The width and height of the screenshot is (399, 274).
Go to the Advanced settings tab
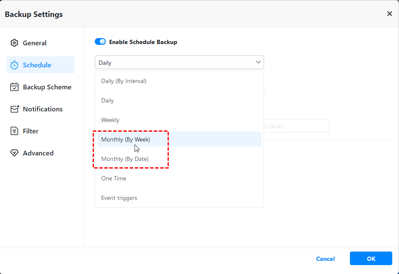click(x=38, y=153)
